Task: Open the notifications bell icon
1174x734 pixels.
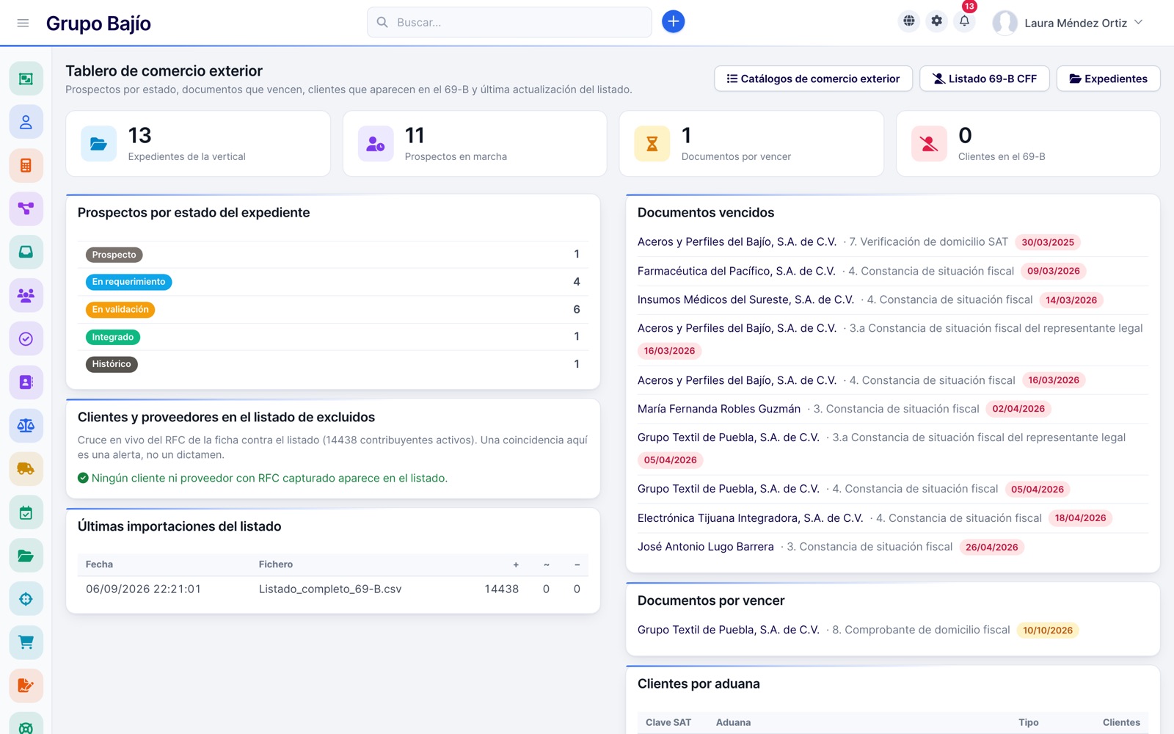Action: (x=964, y=21)
